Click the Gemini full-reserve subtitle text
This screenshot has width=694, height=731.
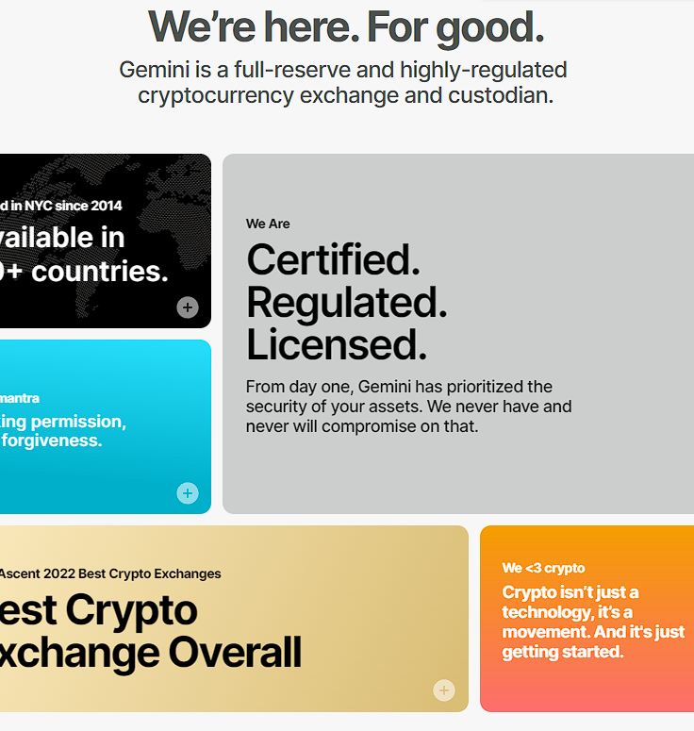tap(343, 82)
